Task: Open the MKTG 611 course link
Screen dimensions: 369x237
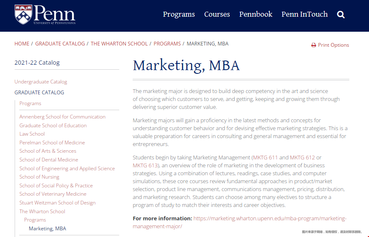Action: (x=265, y=157)
